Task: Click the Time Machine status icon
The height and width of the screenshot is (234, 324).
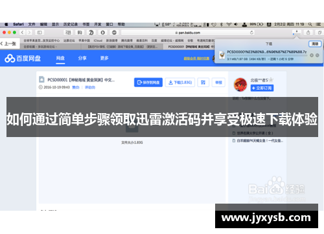Action: click(x=214, y=25)
